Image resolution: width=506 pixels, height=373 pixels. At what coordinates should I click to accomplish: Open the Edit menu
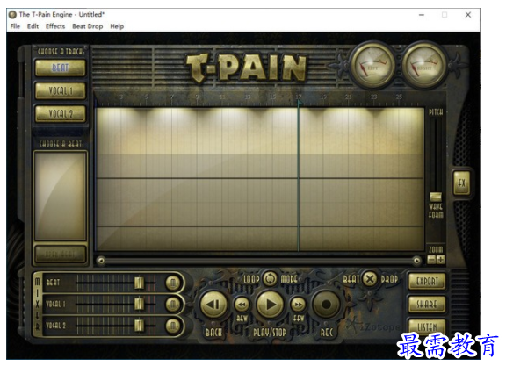coord(33,26)
